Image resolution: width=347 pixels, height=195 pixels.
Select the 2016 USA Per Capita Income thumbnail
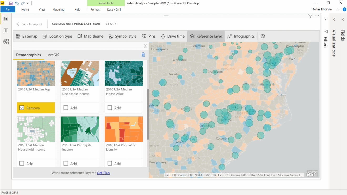pos(80,129)
